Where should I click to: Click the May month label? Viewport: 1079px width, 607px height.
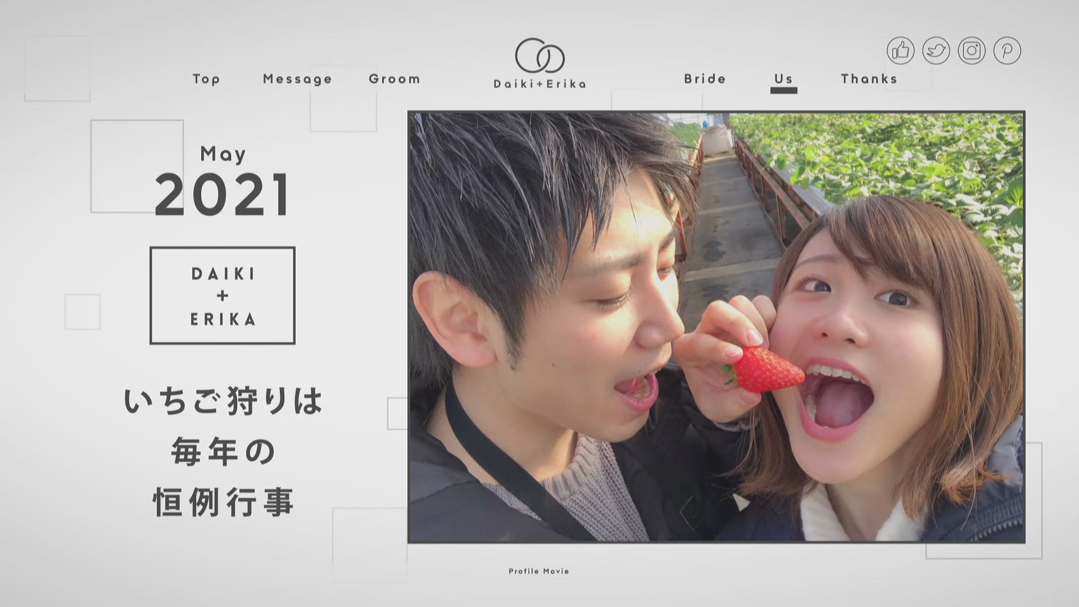223,153
